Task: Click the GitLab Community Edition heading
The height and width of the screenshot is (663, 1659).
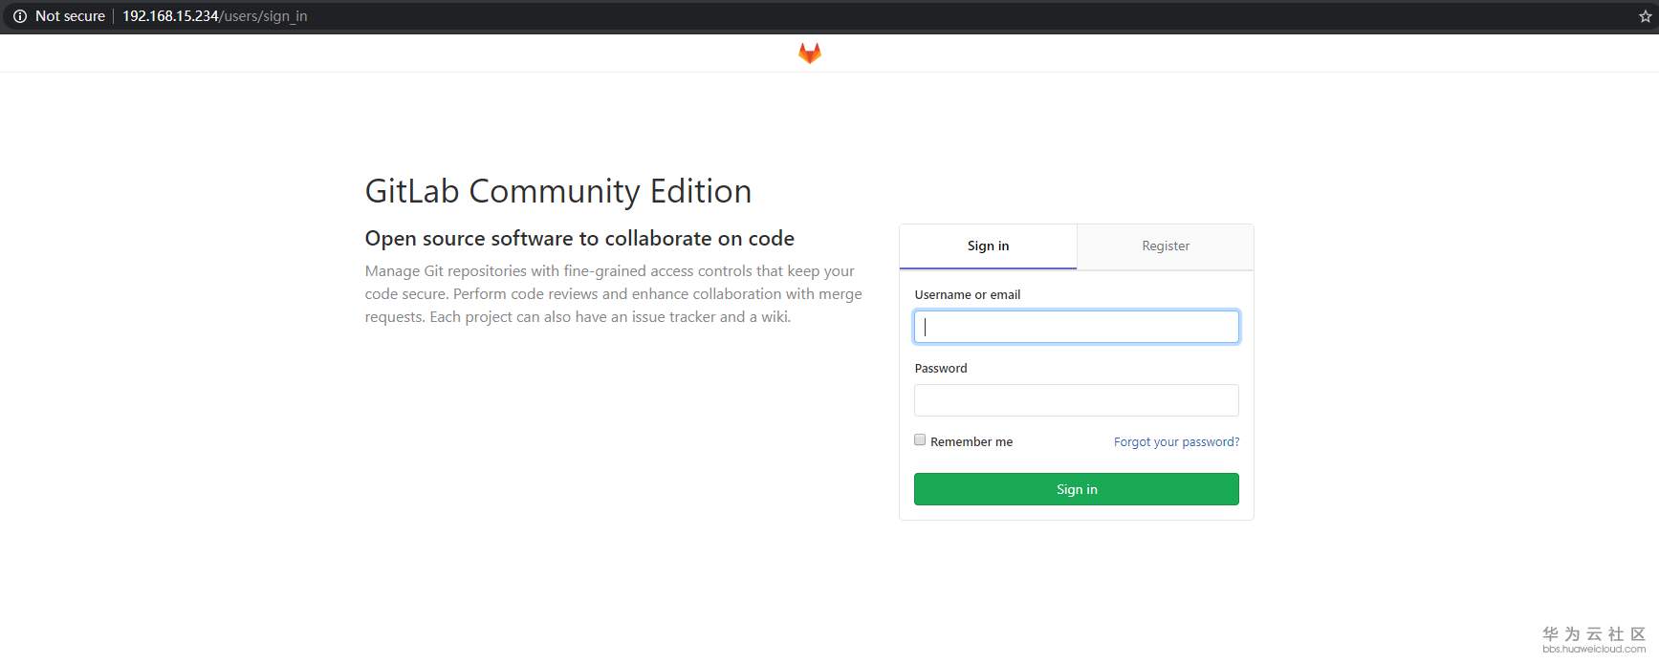Action: tap(558, 191)
